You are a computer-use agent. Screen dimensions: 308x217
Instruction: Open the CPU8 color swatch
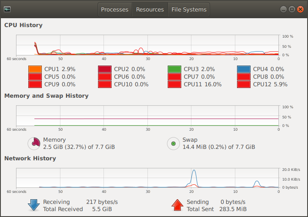[x=244, y=77]
